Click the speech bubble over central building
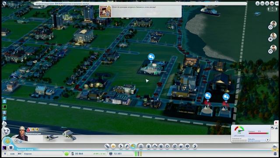Screen dimensions: 280x158 coord(151,57)
